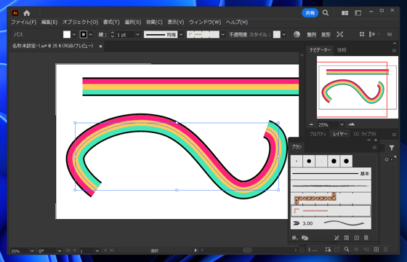This screenshot has width=407, height=262.
Task: Open the brush libraries menu icon
Action: pos(294,237)
